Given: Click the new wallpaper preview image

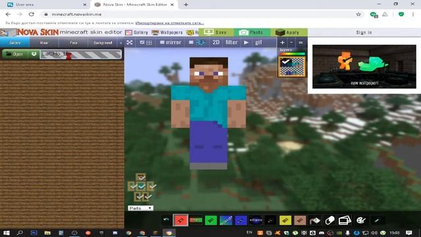Looking at the screenshot, I should (x=364, y=66).
